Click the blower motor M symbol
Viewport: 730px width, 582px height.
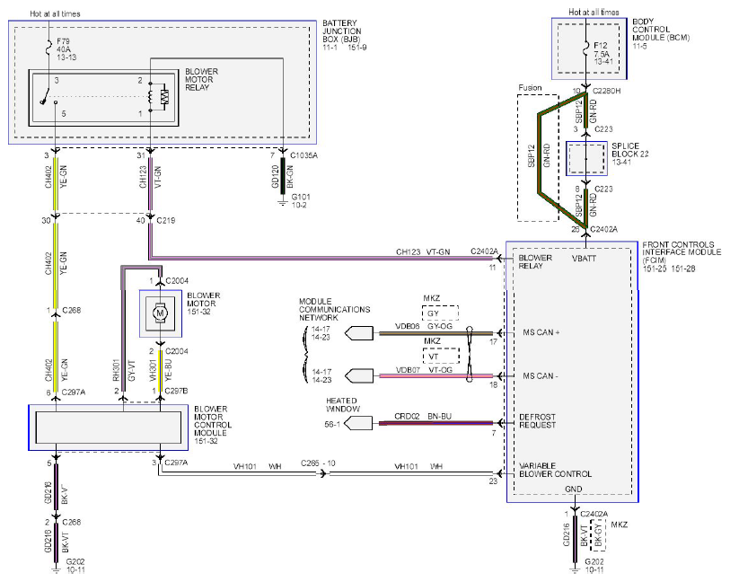160,313
